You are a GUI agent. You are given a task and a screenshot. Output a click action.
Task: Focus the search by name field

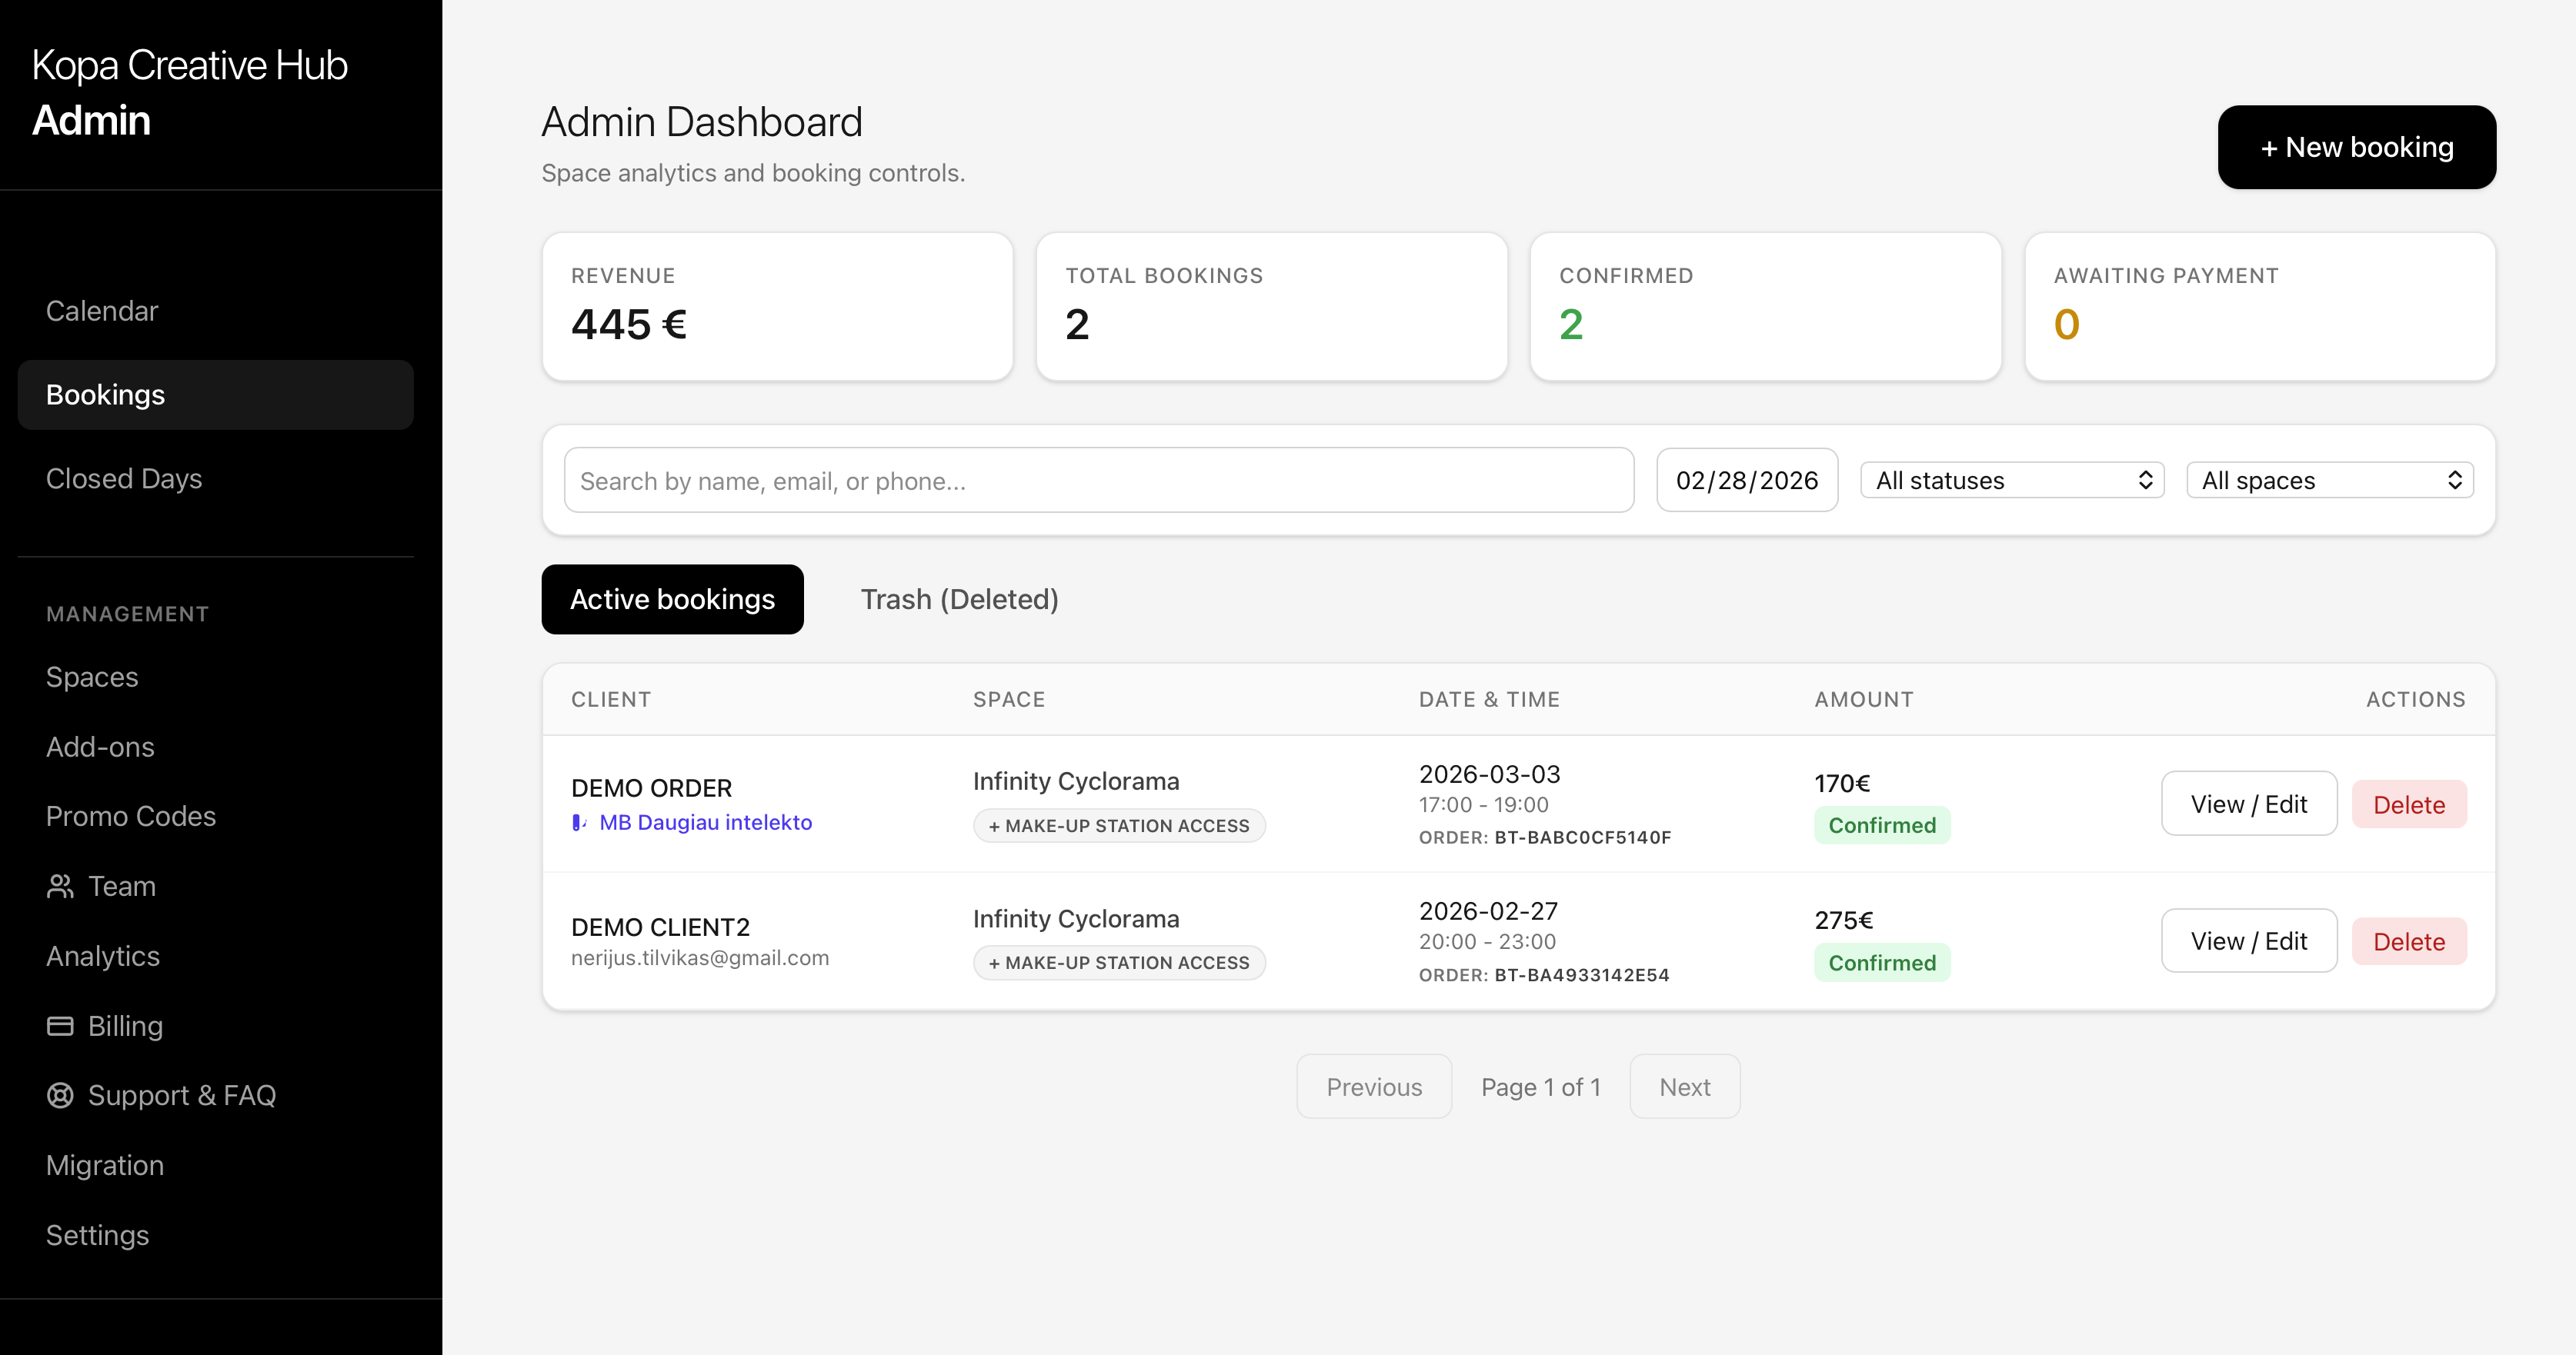1098,481
